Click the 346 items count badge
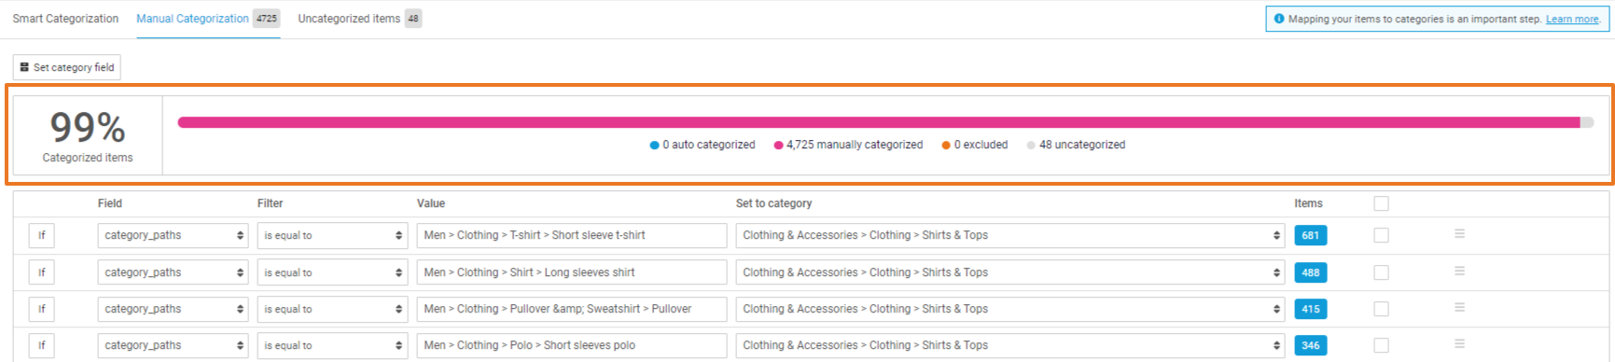 click(1310, 345)
